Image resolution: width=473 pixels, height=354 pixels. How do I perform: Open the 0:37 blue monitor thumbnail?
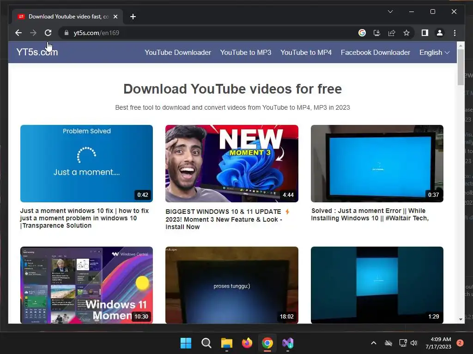(x=377, y=164)
